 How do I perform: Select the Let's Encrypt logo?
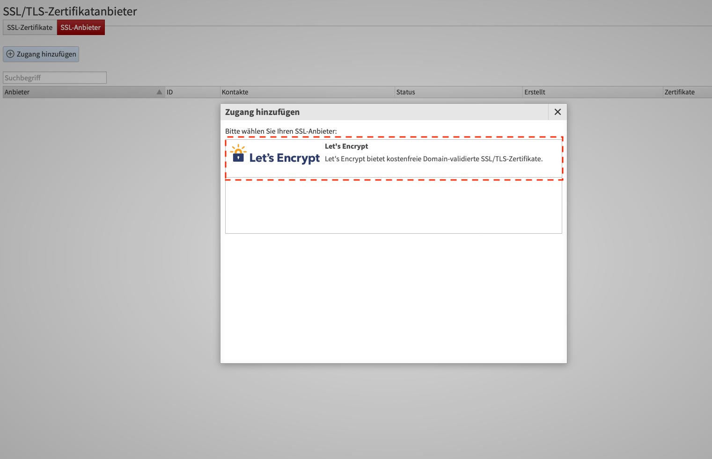pyautogui.click(x=275, y=155)
